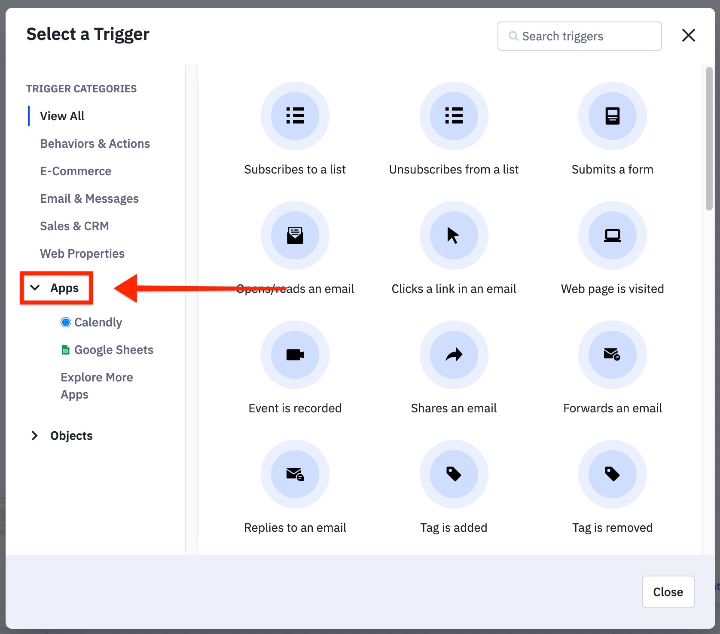
Task: Open the Behaviors & Actions category
Action: tap(95, 143)
